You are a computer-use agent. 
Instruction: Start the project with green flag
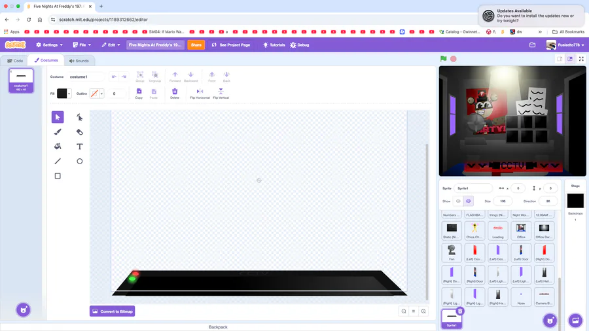click(444, 58)
